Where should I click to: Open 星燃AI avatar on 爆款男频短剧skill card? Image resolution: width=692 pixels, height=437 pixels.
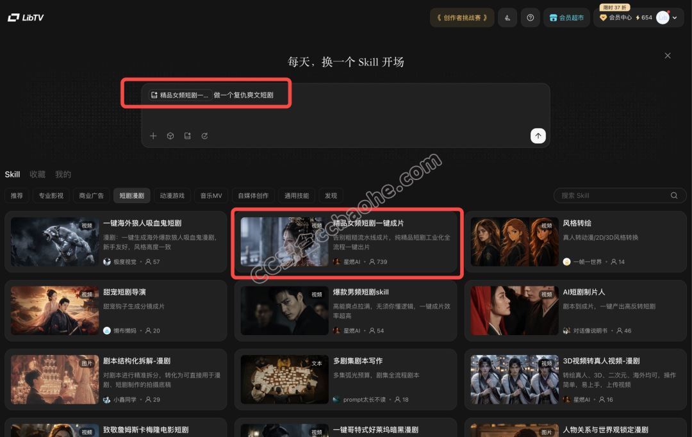337,331
